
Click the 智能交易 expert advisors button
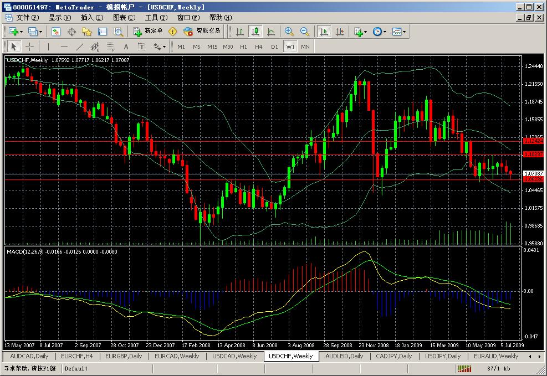(x=203, y=32)
